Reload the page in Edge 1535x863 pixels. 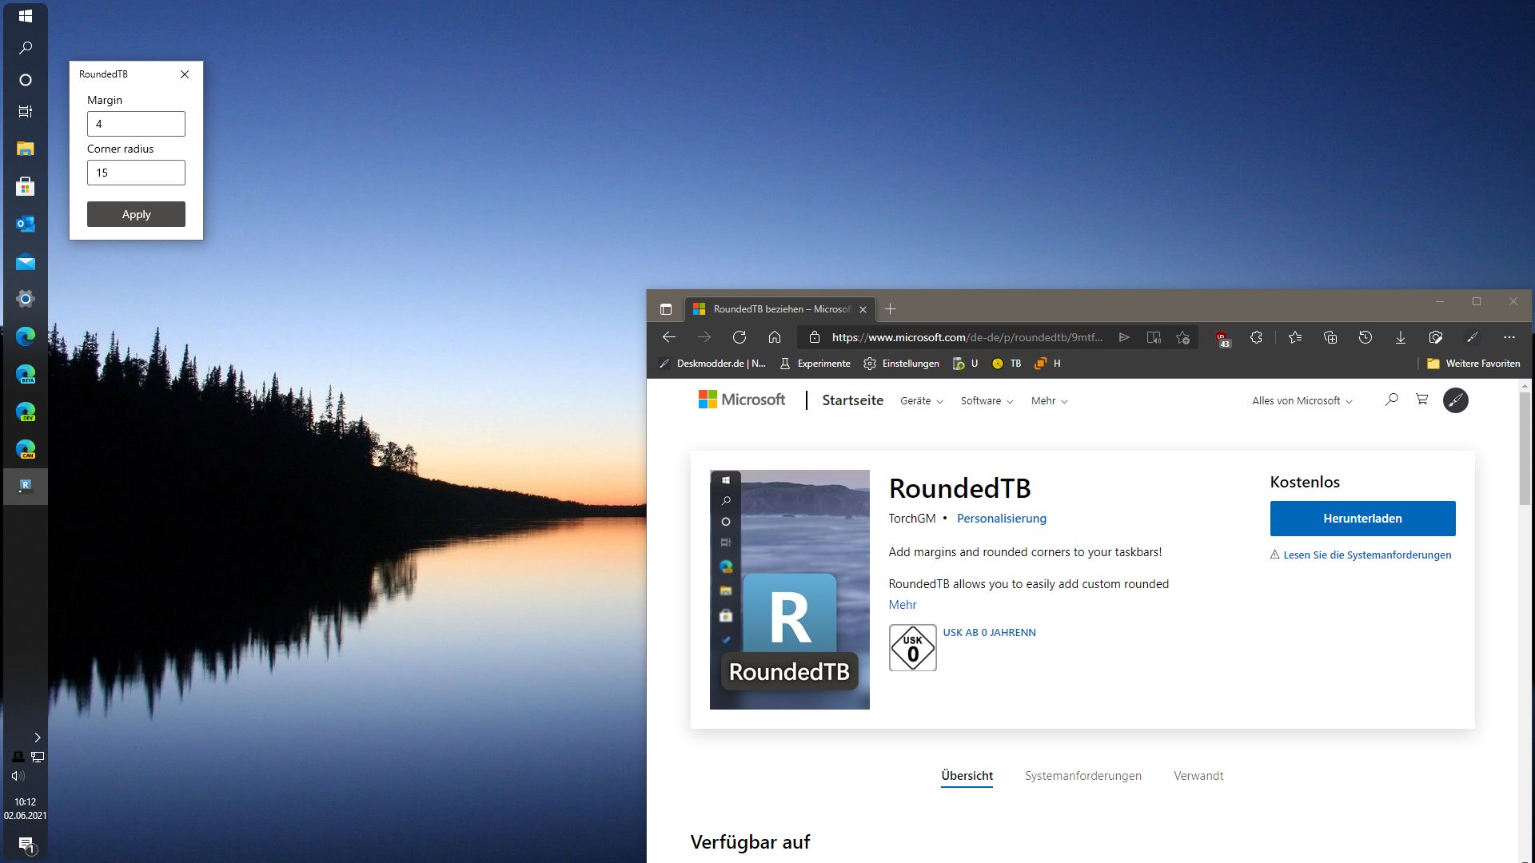click(740, 337)
